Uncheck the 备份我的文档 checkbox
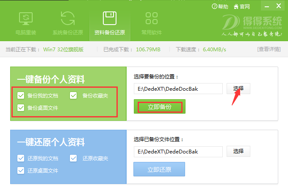288x195 pixels. coord(21,95)
